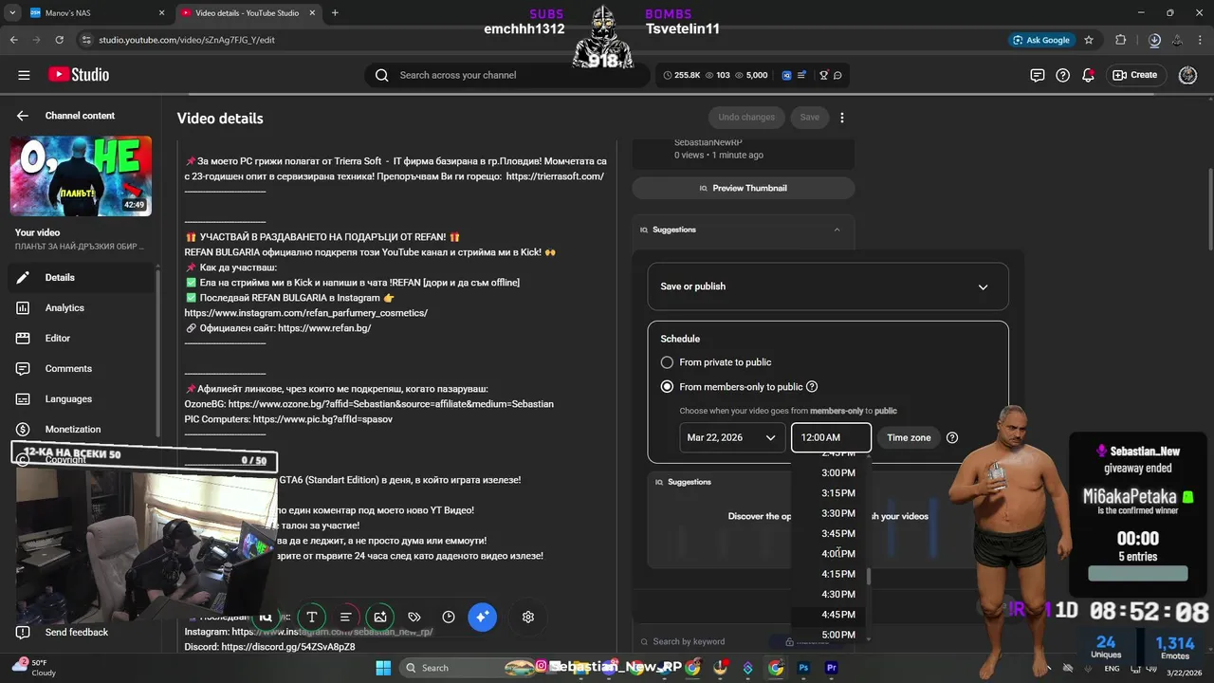Open the Windows Start menu
Screen dimensions: 1214x683
coord(382,668)
